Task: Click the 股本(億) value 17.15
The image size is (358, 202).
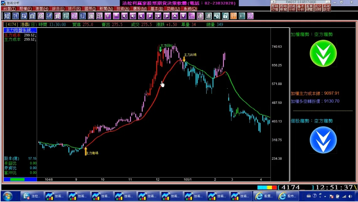Action: click(32, 158)
